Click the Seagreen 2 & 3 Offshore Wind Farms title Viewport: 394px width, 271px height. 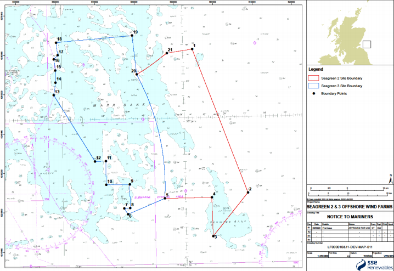[x=350, y=205]
